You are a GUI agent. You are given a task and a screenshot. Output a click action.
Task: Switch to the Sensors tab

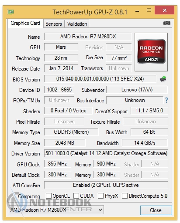[54, 24]
